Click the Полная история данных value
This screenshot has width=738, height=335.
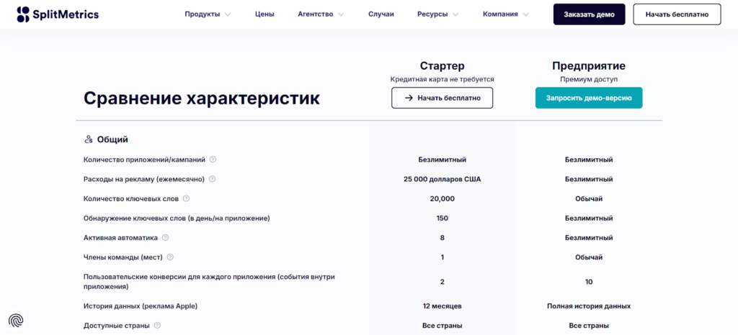tap(589, 306)
